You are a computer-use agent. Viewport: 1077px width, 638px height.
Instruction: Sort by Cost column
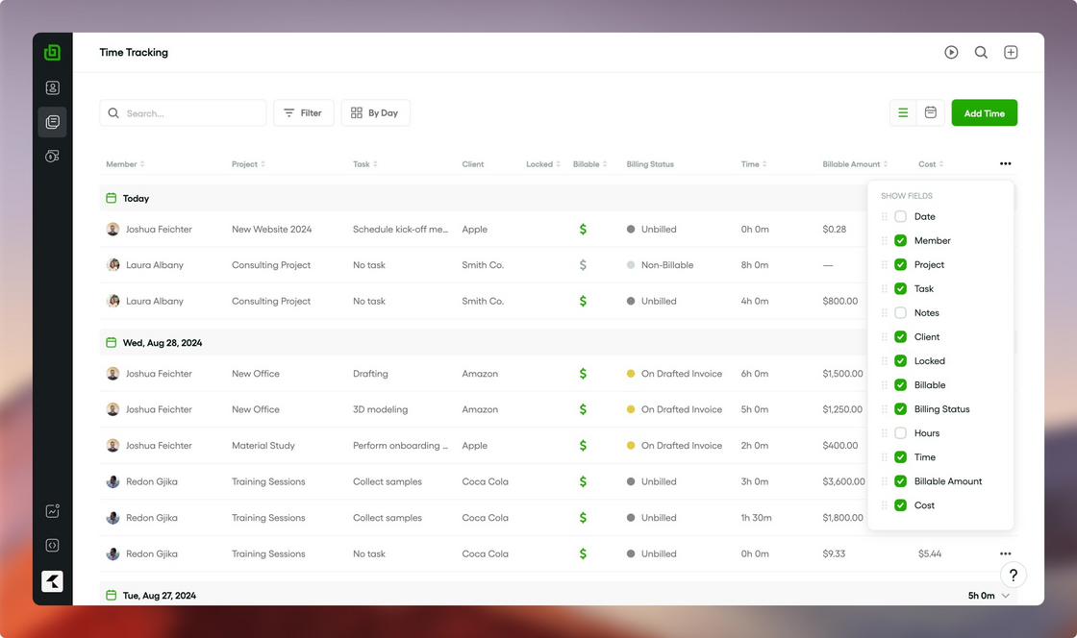[x=932, y=164]
